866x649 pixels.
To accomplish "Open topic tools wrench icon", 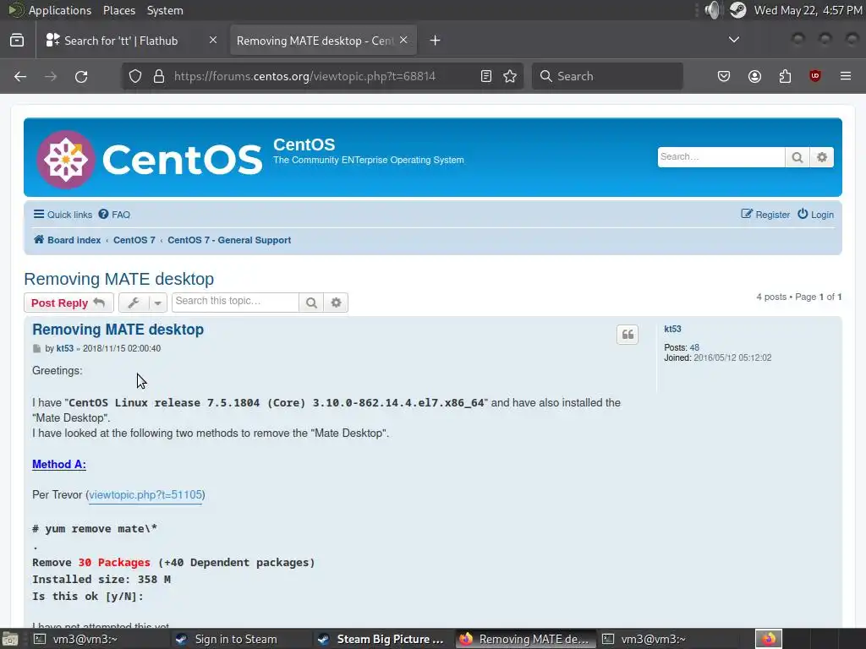I will click(133, 303).
